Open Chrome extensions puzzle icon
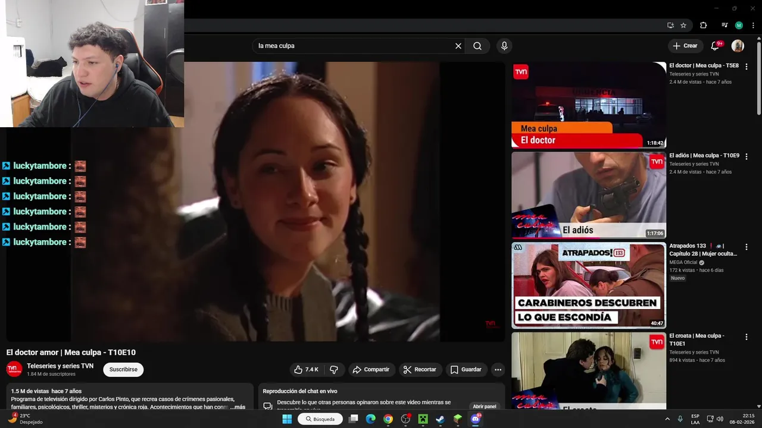This screenshot has height=428, width=762. (x=703, y=26)
